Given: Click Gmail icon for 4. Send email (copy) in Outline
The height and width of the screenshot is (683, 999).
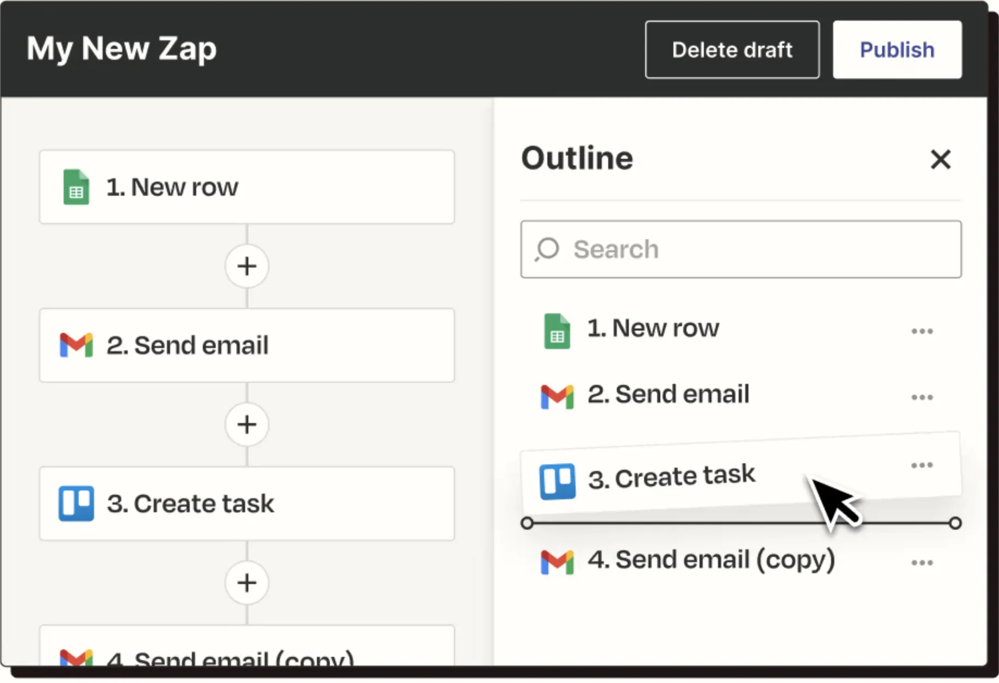Looking at the screenshot, I should click(x=557, y=562).
